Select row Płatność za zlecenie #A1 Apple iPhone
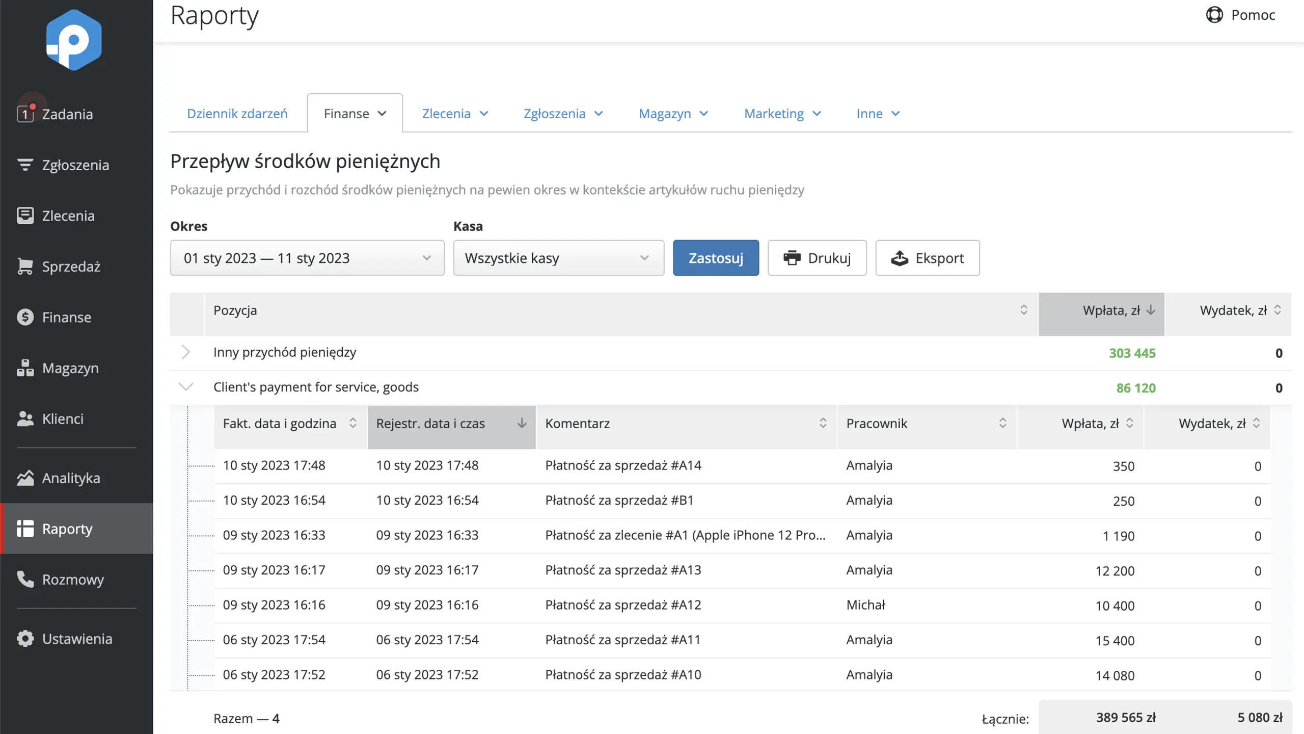The width and height of the screenshot is (1304, 734). (x=743, y=535)
